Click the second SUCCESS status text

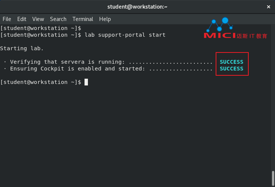(x=231, y=69)
